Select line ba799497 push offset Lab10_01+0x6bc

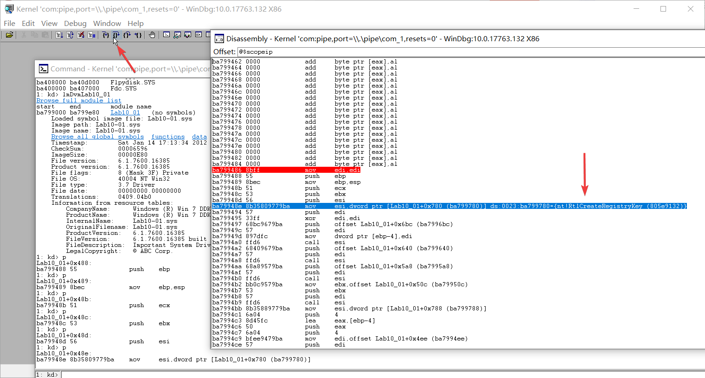333,224
